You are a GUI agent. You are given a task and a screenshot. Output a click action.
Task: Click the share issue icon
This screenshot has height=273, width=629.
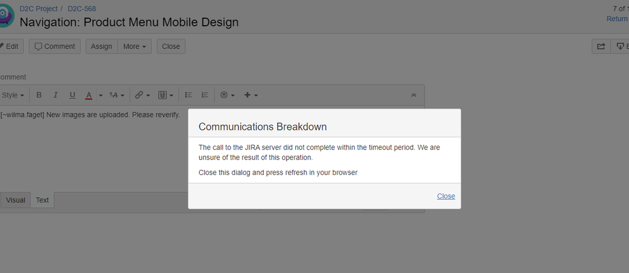pyautogui.click(x=601, y=46)
